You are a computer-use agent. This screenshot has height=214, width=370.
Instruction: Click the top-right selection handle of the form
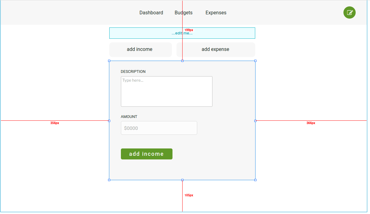(255, 61)
